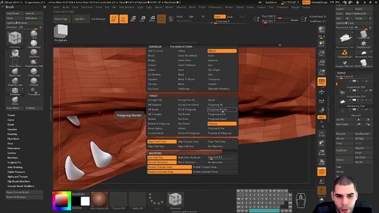The image size is (379, 213).
Task: Click Make PolyMesh3D button
Action: [358, 14]
